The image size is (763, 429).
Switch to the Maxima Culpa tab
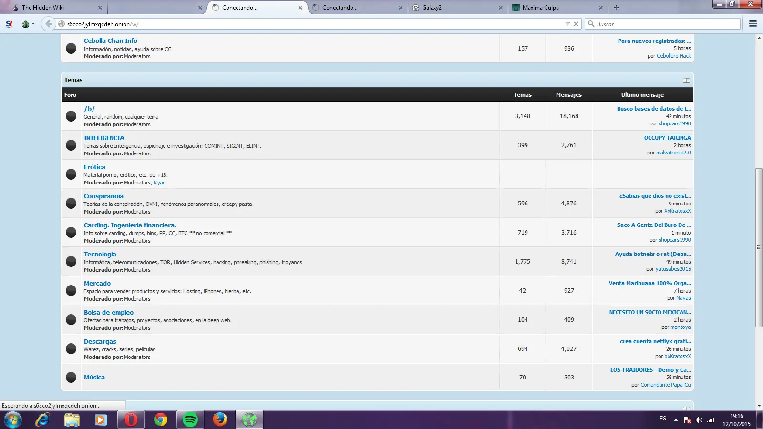(558, 8)
